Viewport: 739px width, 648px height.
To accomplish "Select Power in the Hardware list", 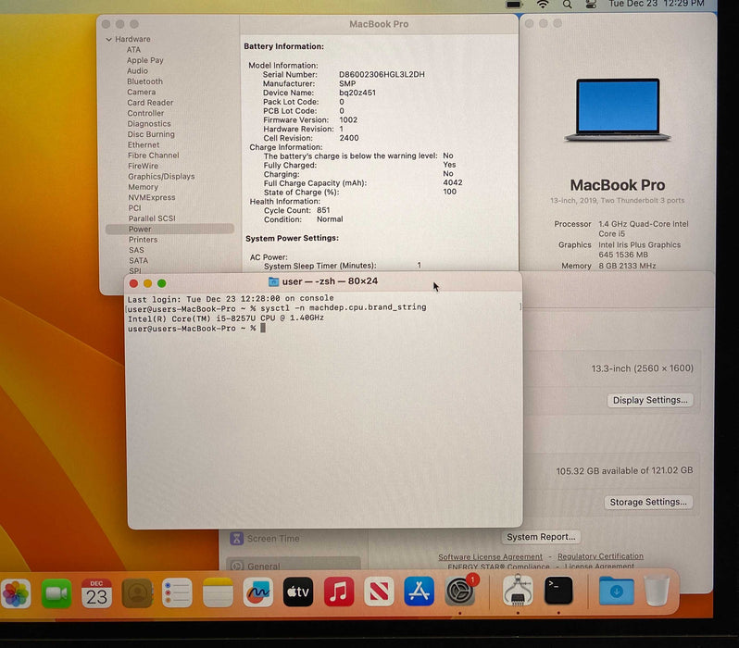I will pyautogui.click(x=169, y=229).
